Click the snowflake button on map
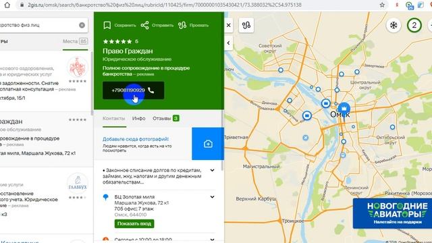Screen dimensions: 432x243 click(394, 26)
